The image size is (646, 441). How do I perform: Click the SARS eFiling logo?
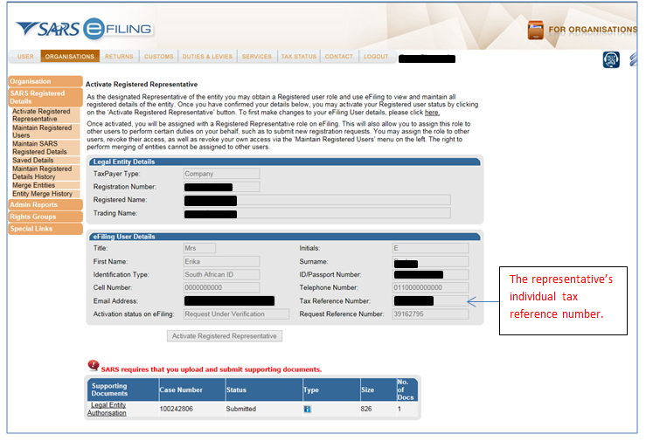83,29
